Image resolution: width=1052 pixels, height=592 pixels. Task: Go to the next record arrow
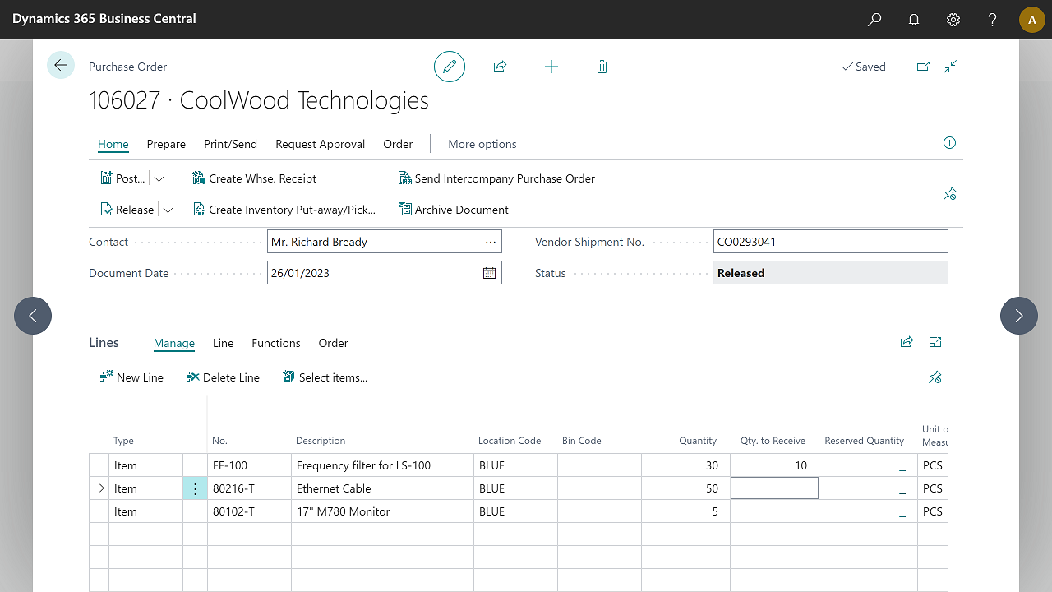[x=1019, y=316]
